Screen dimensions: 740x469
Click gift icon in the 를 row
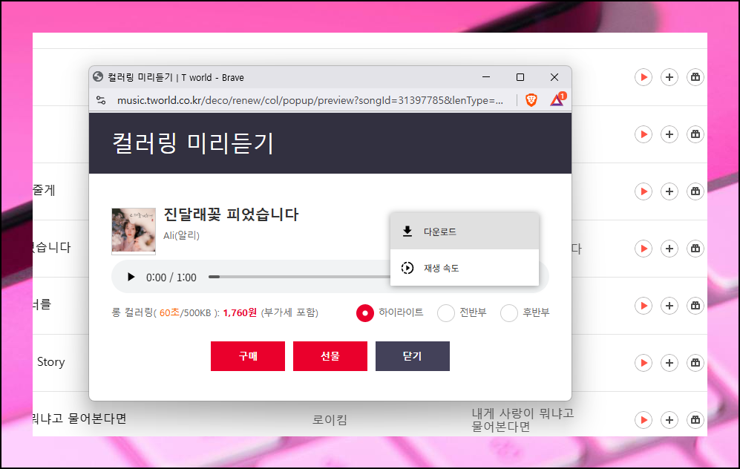(695, 306)
